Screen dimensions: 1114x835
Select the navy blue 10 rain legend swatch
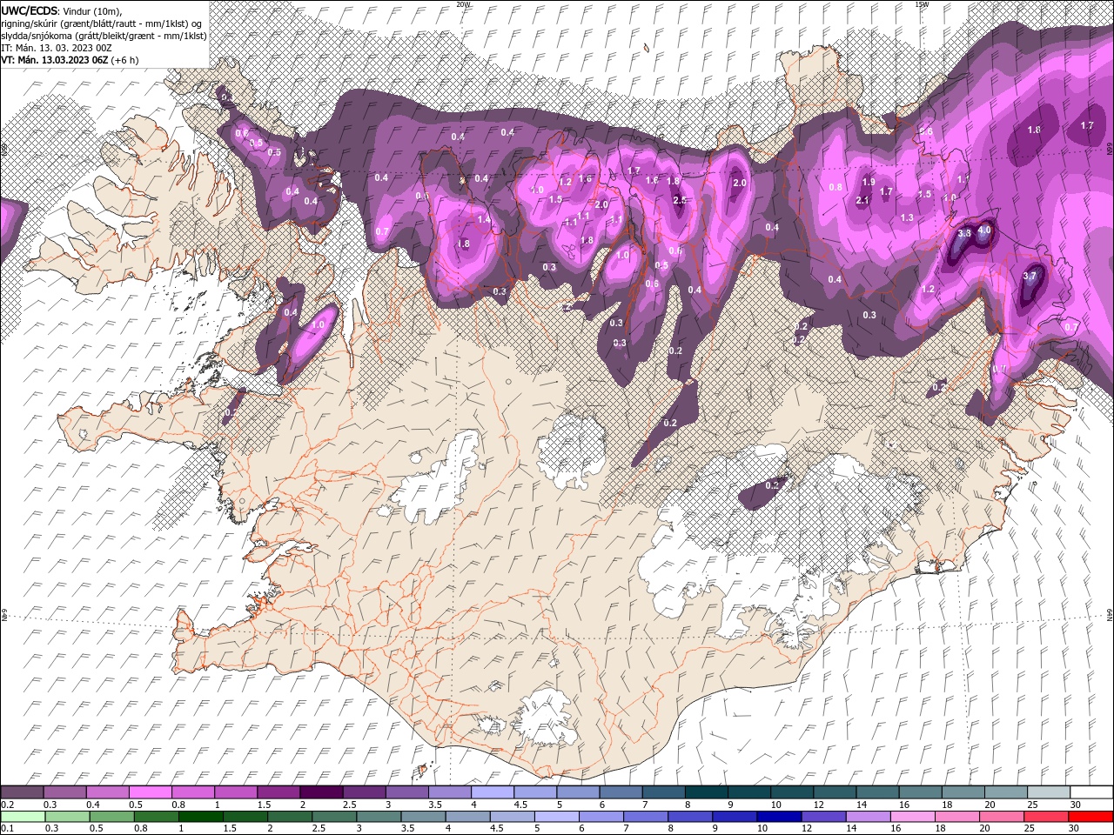point(780,817)
